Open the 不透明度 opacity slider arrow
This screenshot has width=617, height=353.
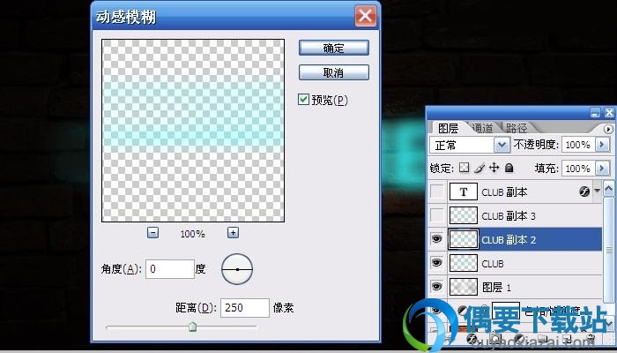602,145
